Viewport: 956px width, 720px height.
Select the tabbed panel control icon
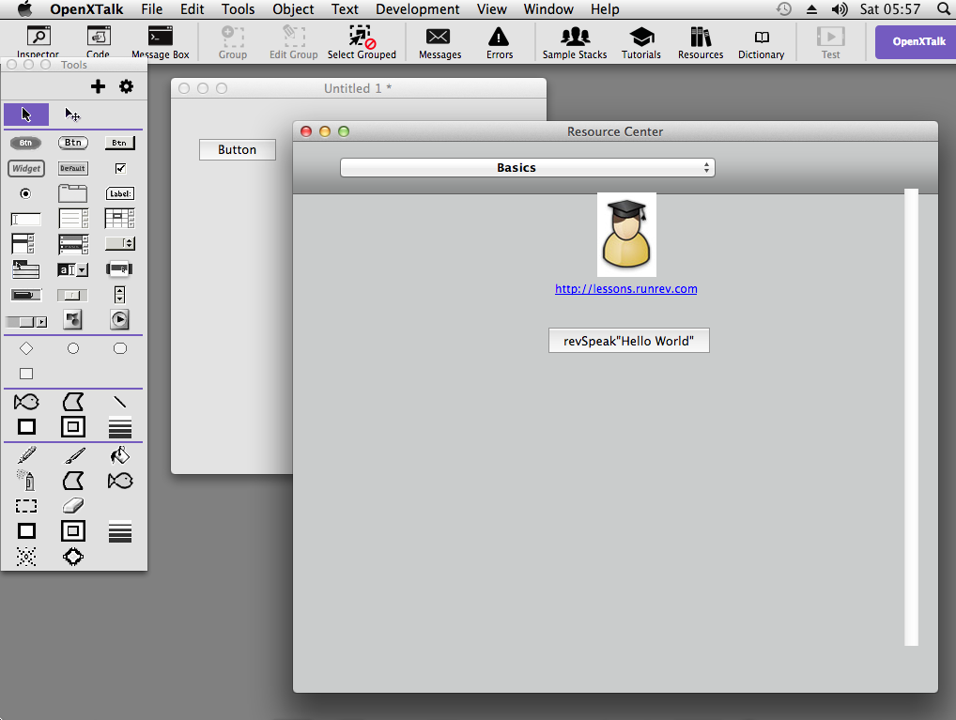[72, 194]
